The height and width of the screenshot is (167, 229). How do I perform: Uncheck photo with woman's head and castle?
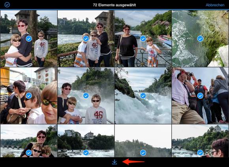tap(200, 153)
